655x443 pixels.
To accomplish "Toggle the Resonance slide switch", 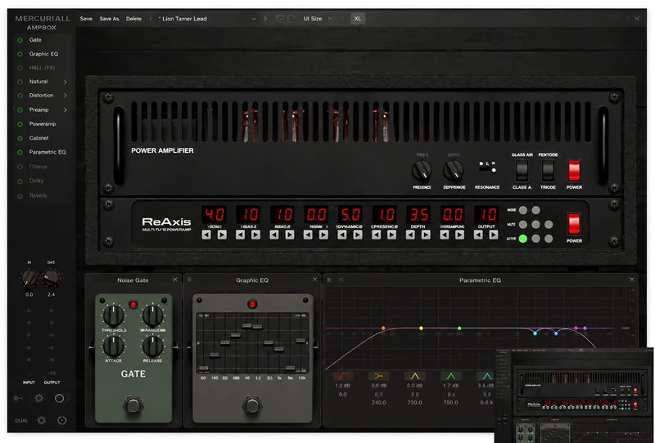I will click(x=487, y=170).
